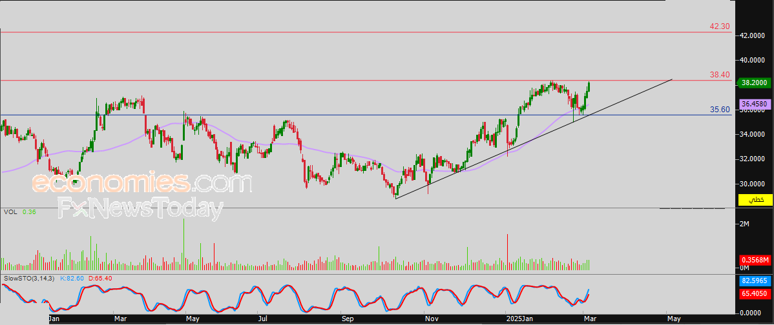The height and width of the screenshot is (325, 774).
Task: Click the blue K:82.60 stochastic value
Action: point(72,278)
